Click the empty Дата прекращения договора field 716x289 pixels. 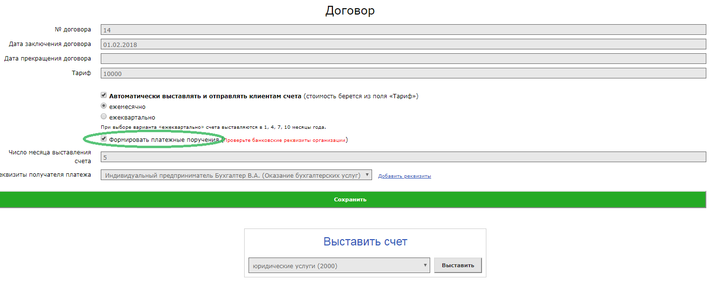point(403,59)
